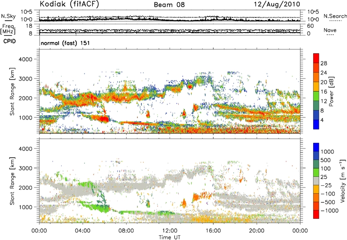Click the CPID label

tap(10, 41)
